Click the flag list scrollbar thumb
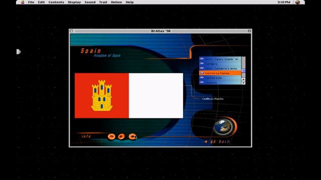This screenshot has width=321, height=180. [x=243, y=70]
